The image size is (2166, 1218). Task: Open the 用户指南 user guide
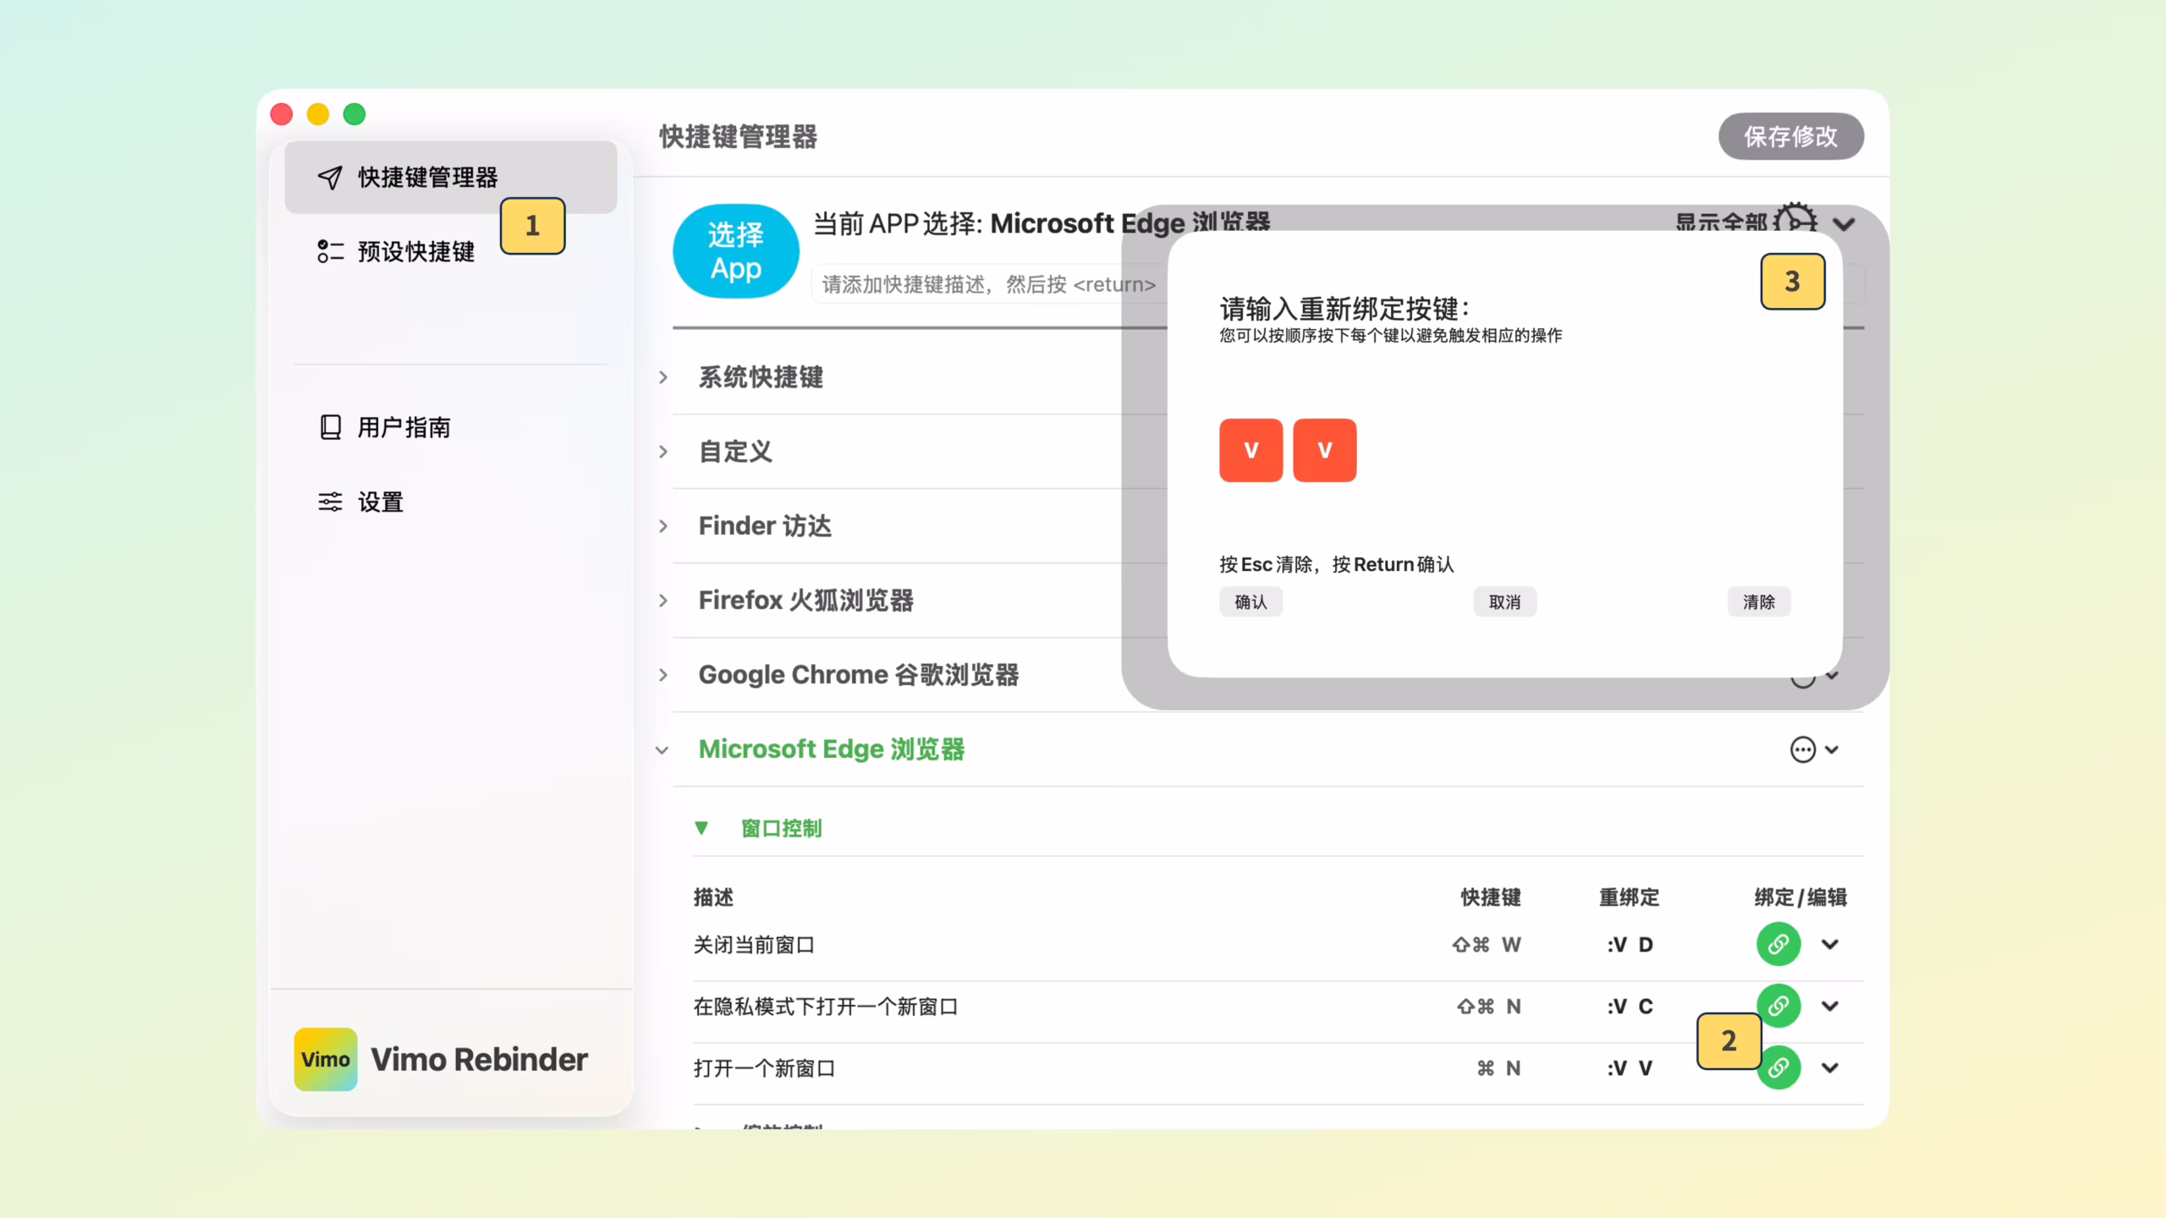click(402, 426)
